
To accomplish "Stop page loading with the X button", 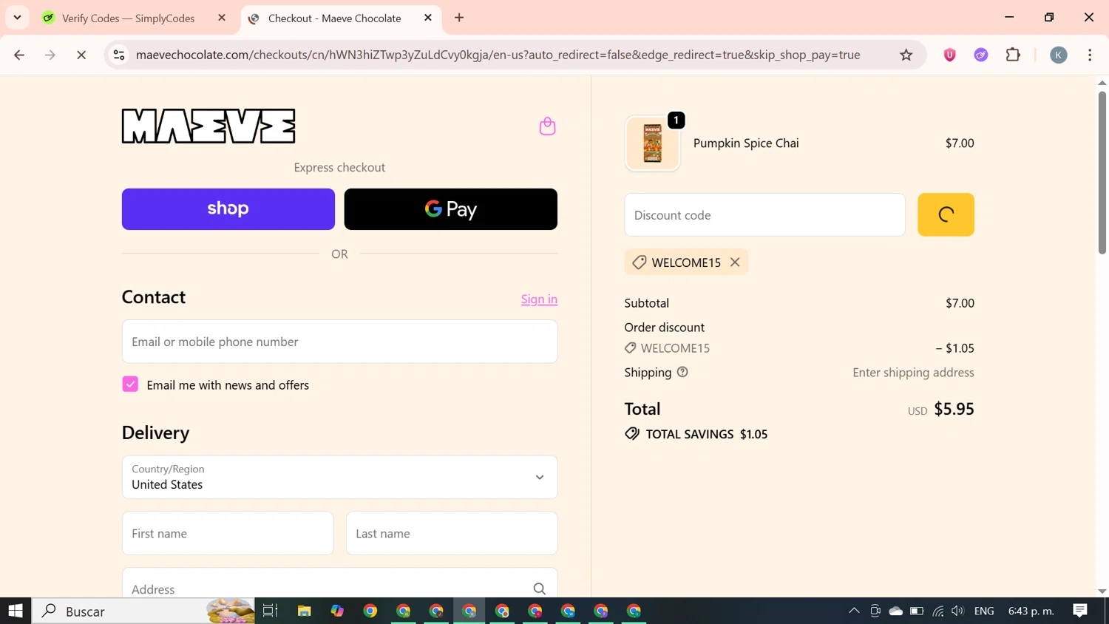I will (x=81, y=55).
